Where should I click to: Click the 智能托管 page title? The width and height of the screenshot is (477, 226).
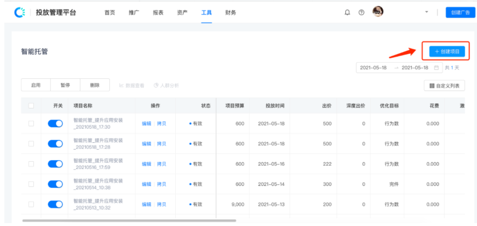click(34, 51)
